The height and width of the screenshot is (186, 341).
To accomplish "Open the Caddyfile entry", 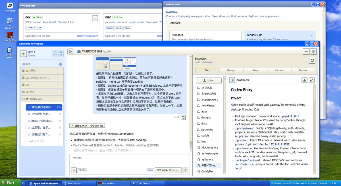I will coord(209,172).
